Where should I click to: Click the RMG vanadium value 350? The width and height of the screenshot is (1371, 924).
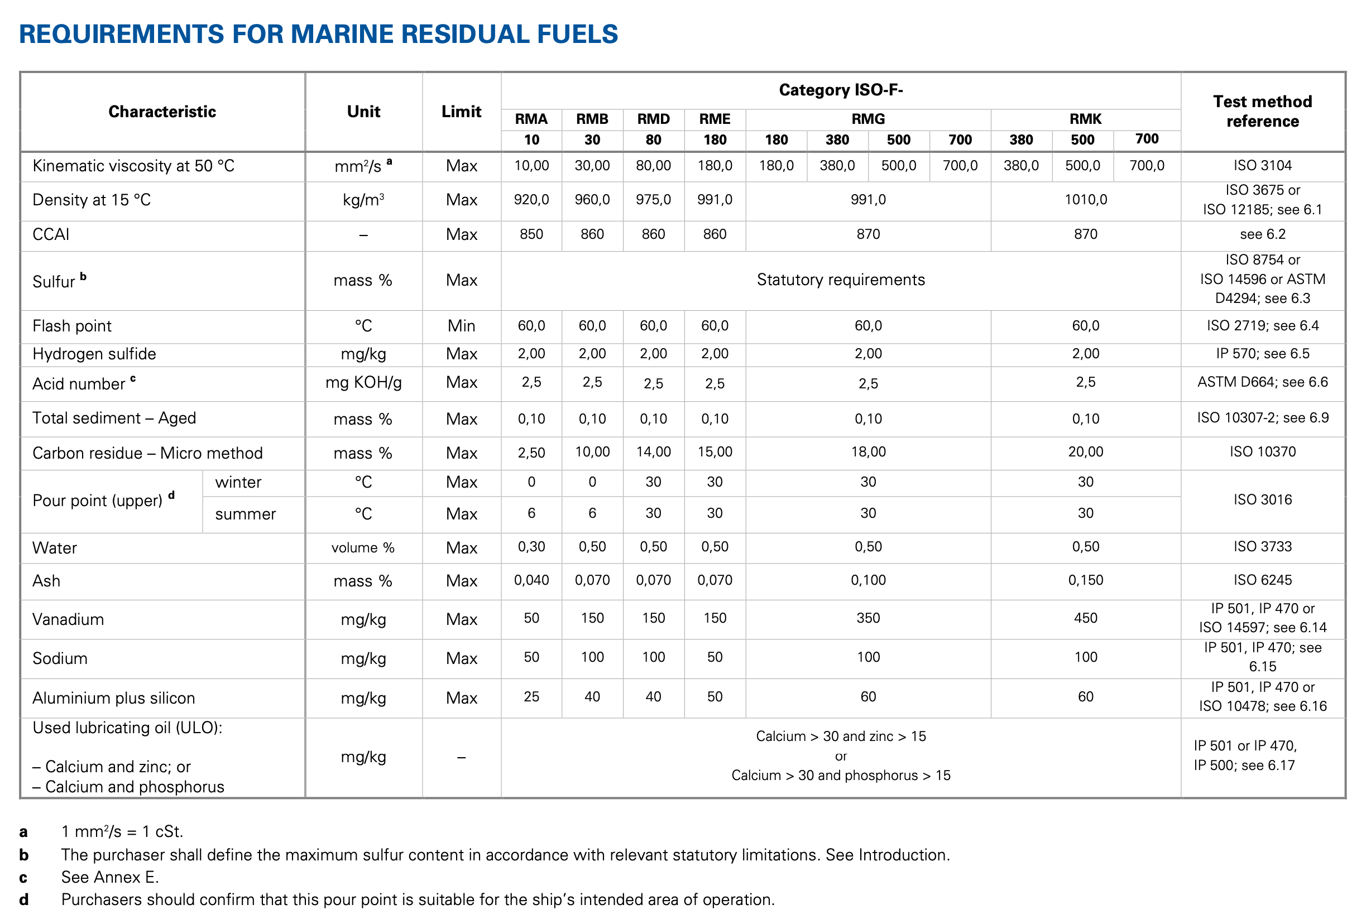pos(868,618)
